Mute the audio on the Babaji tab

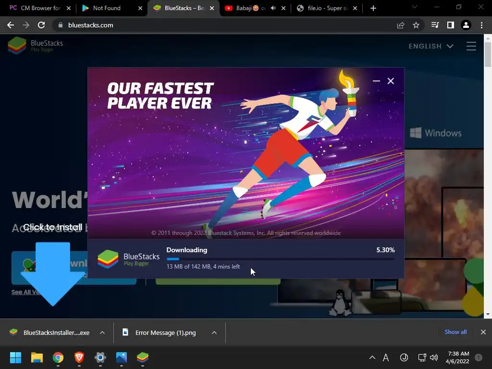(x=273, y=8)
